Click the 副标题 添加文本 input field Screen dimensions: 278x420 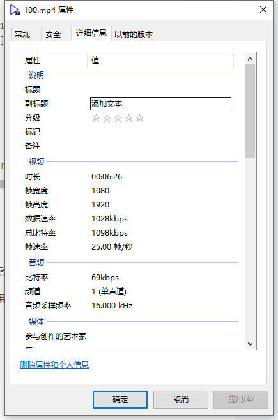coord(160,103)
